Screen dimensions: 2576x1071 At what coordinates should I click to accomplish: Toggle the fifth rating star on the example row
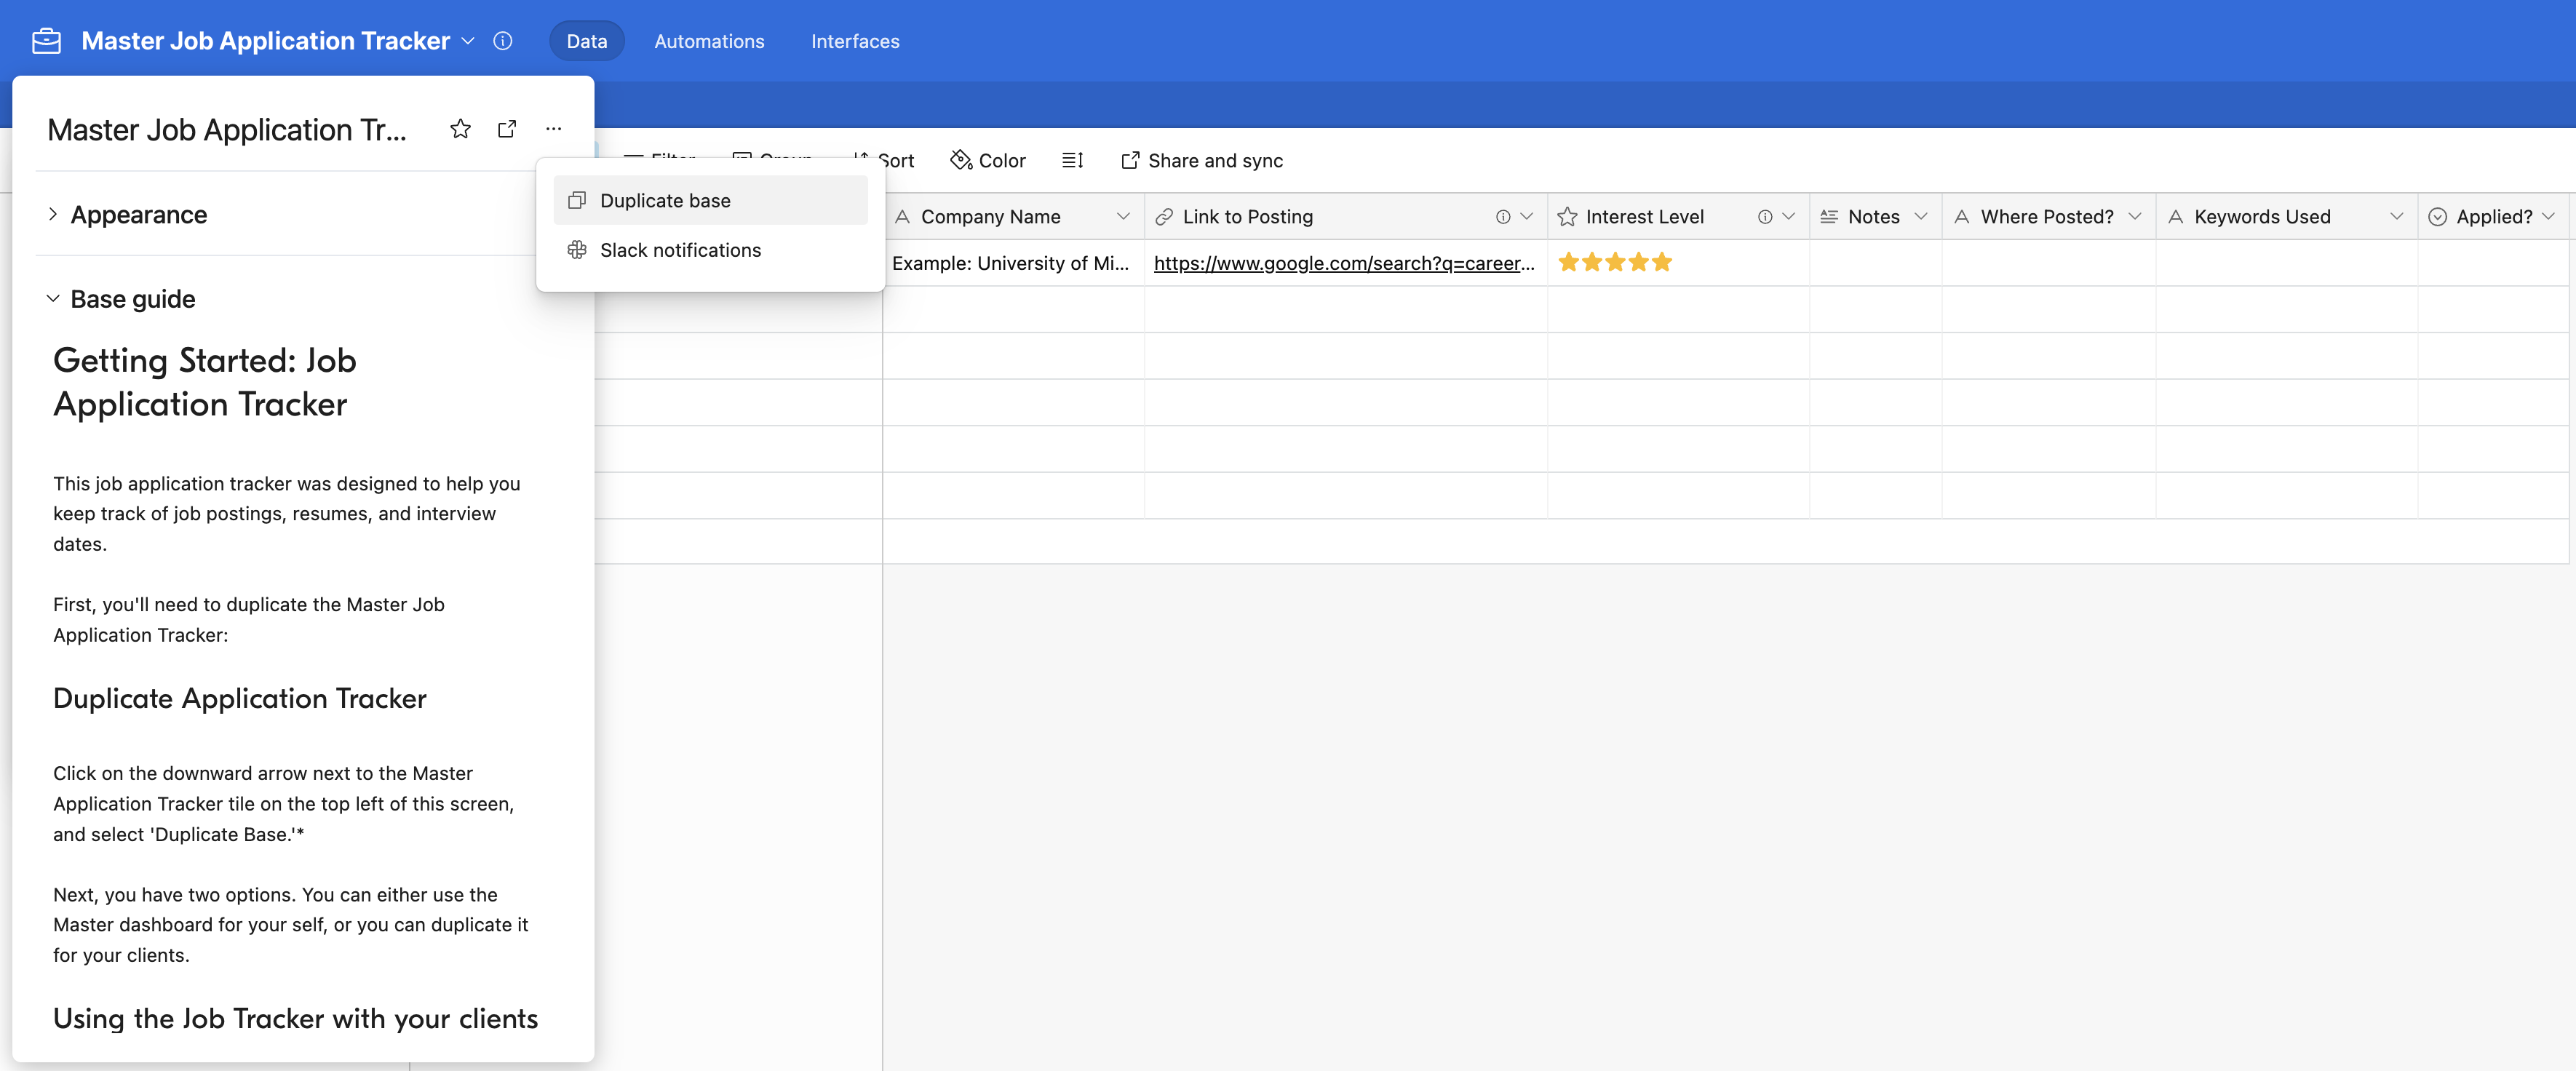1661,262
